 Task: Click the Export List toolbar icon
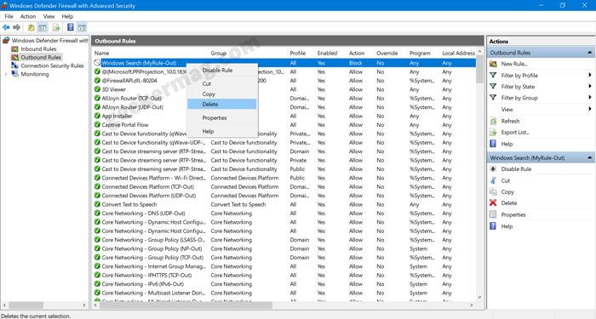pos(56,27)
